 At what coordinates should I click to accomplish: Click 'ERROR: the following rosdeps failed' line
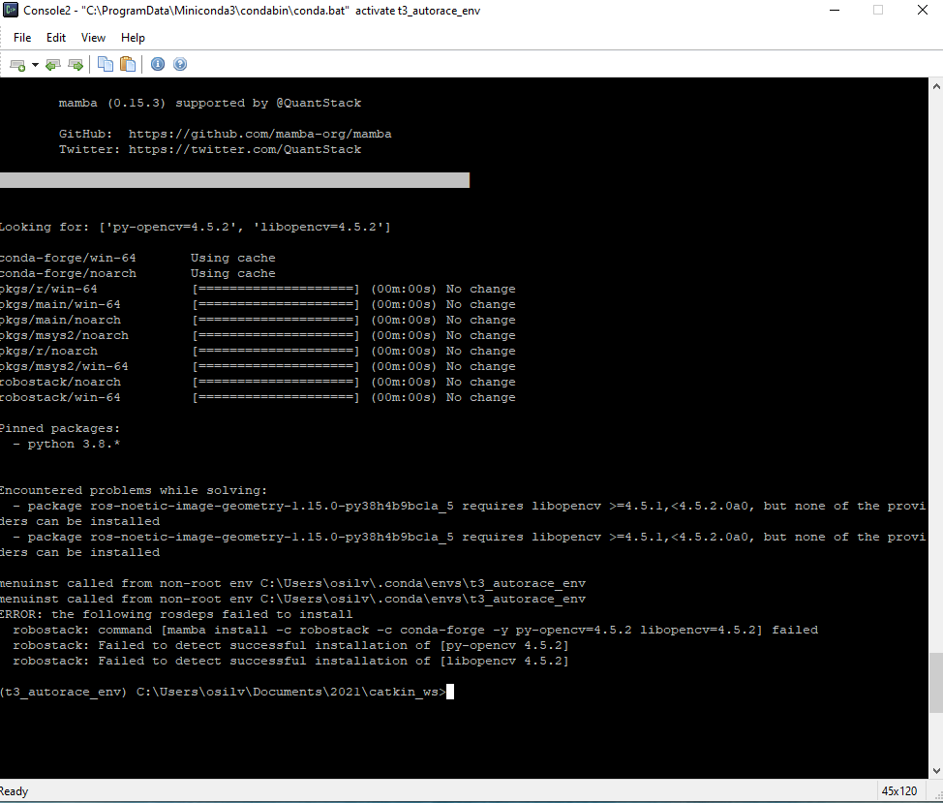coord(176,614)
